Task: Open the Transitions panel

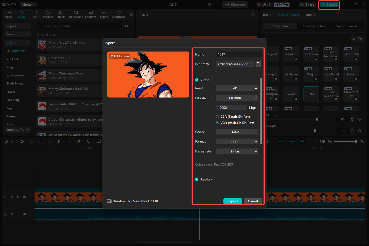Action: coord(76,14)
